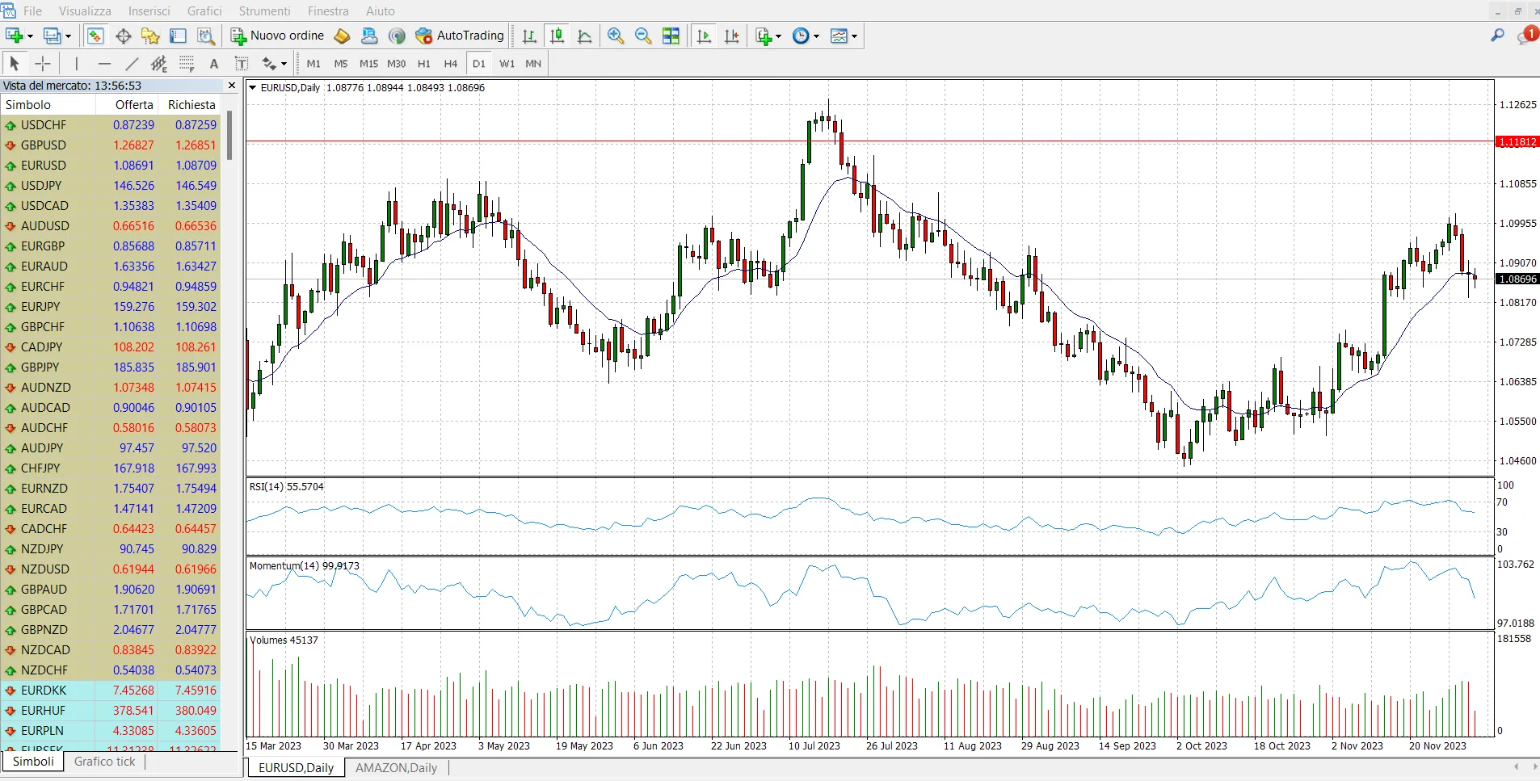The height and width of the screenshot is (781, 1540).
Task: Draw a trendline with the line tool
Action: pos(132,64)
